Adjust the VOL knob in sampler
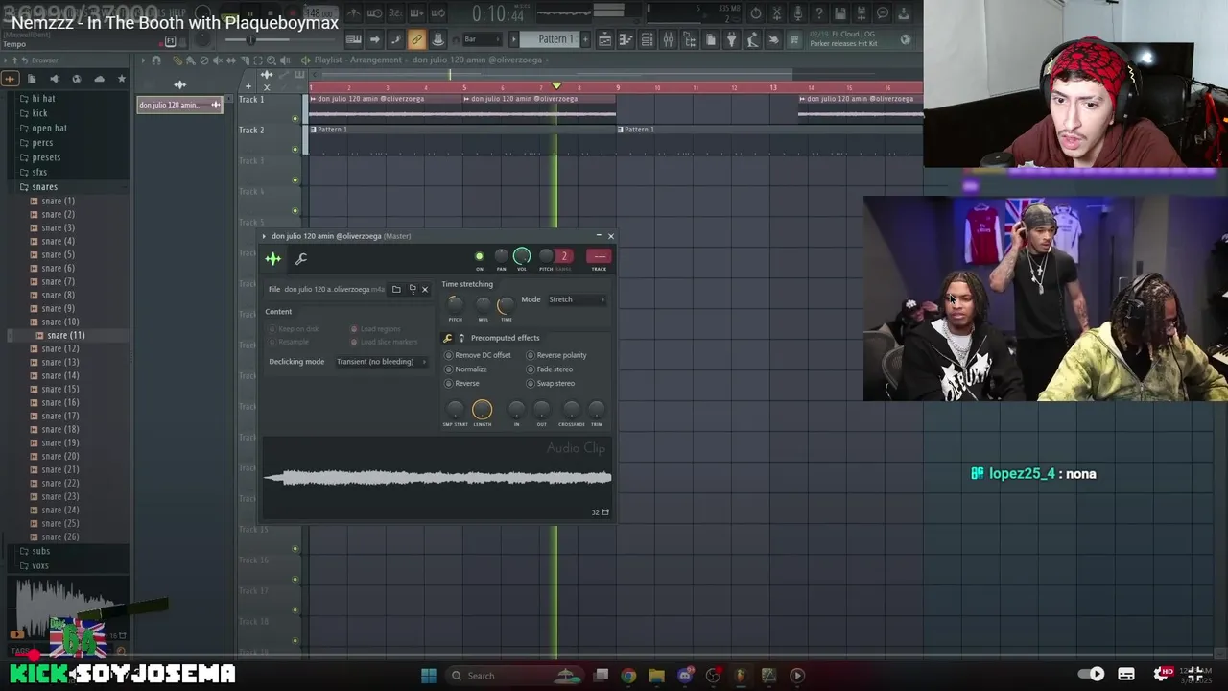 (522, 256)
